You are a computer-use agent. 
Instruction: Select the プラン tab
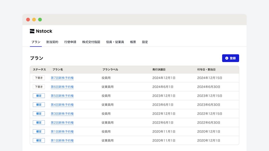pyautogui.click(x=36, y=42)
